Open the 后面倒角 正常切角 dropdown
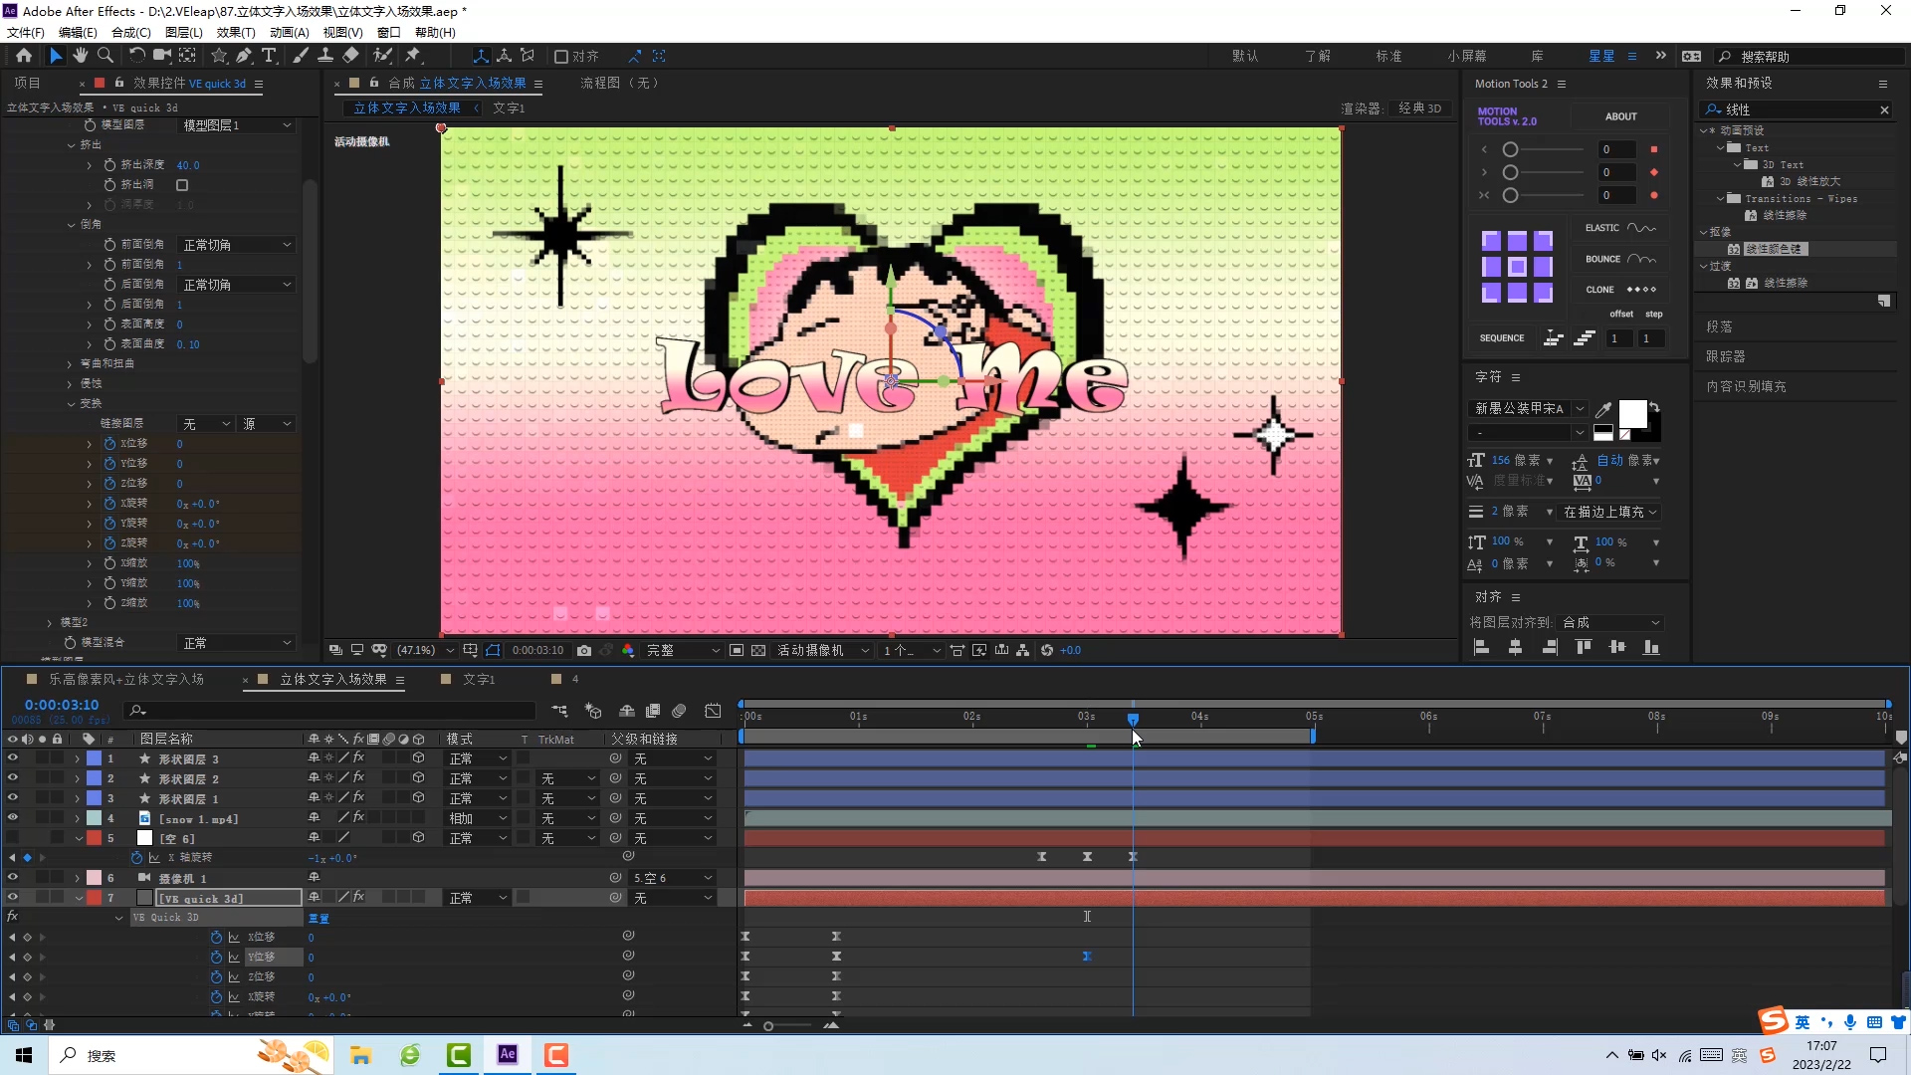 pyautogui.click(x=237, y=285)
